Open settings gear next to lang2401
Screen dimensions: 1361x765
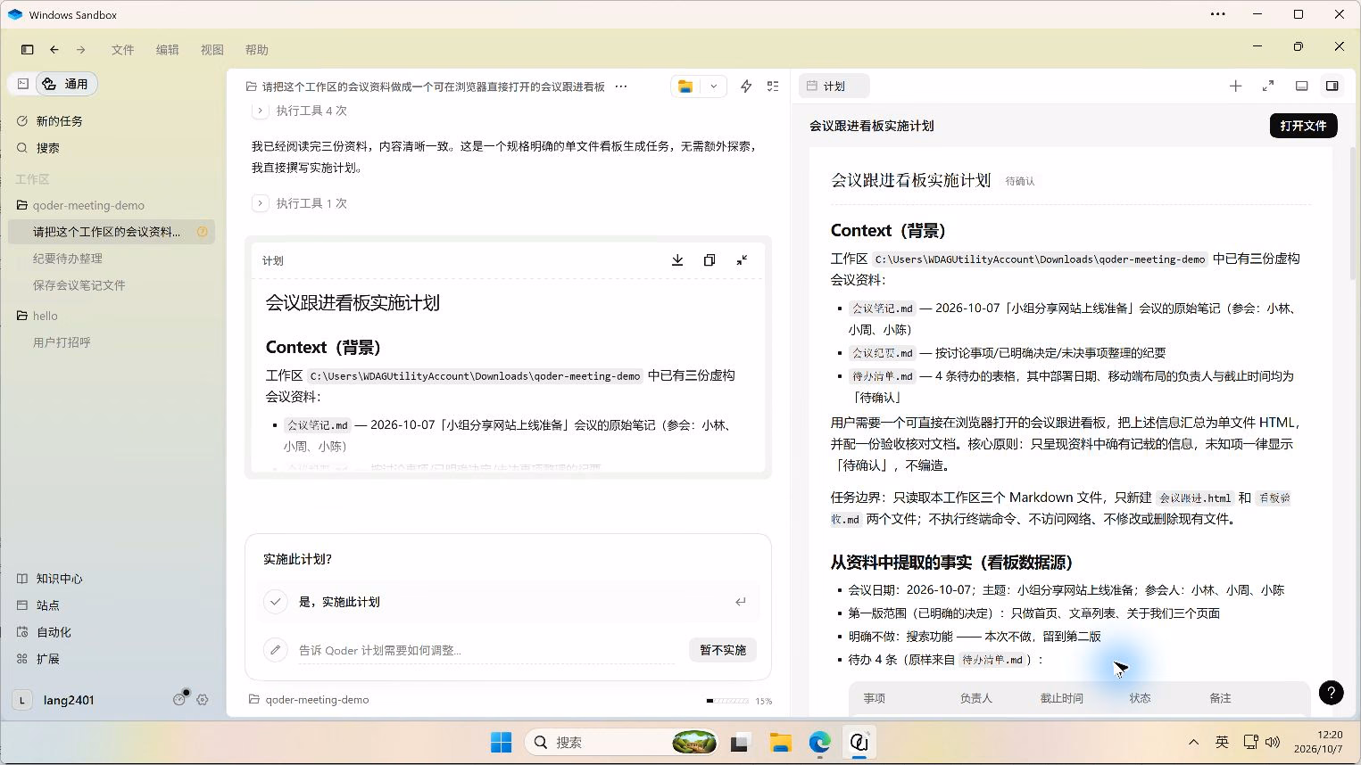(203, 700)
